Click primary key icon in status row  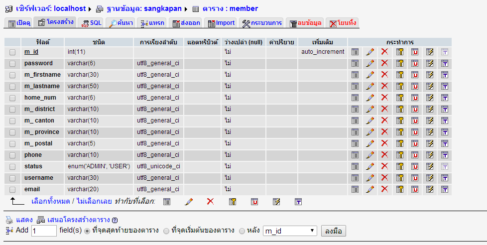coord(400,166)
